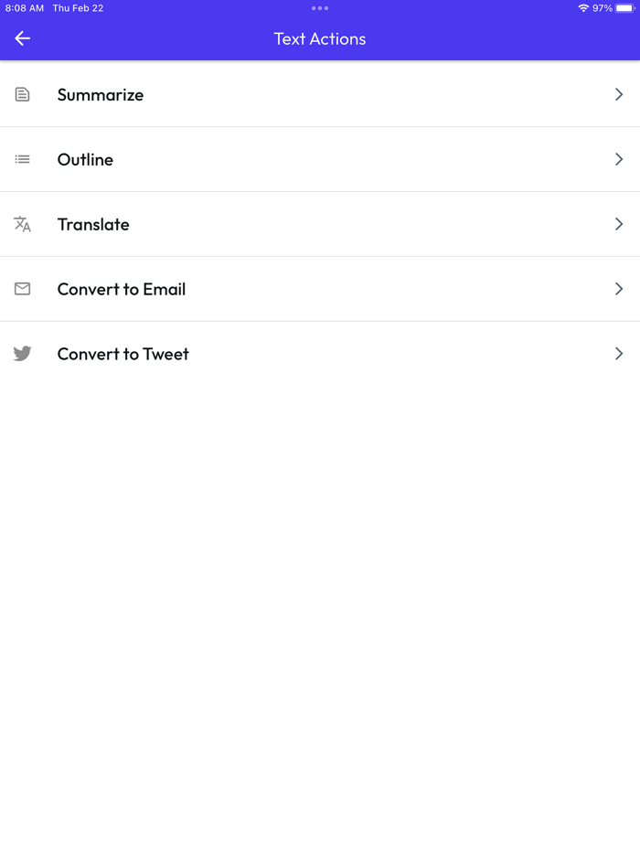Expand the Convert to Tweet chevron

tap(618, 354)
